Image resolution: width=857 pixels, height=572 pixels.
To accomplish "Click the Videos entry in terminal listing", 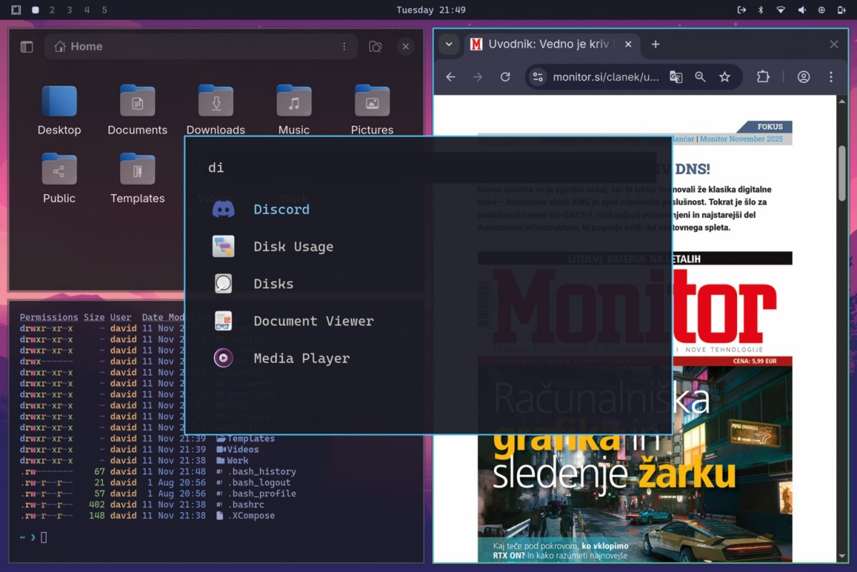I will pyautogui.click(x=238, y=449).
